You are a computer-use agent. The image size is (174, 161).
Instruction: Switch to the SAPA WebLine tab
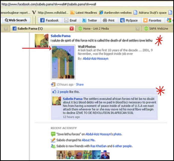tap(156, 29)
